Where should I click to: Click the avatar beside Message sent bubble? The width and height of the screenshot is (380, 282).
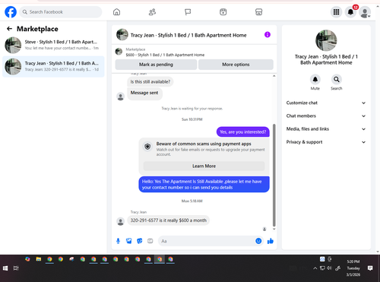click(x=121, y=97)
